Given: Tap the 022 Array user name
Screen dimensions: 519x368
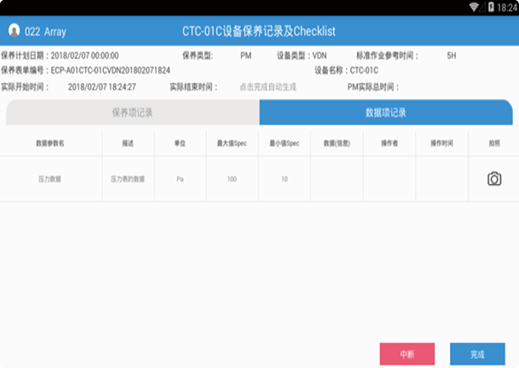Looking at the screenshot, I should 45,30.
